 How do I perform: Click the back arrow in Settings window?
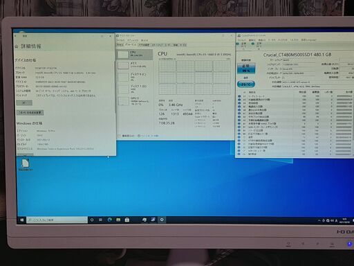[16, 36]
